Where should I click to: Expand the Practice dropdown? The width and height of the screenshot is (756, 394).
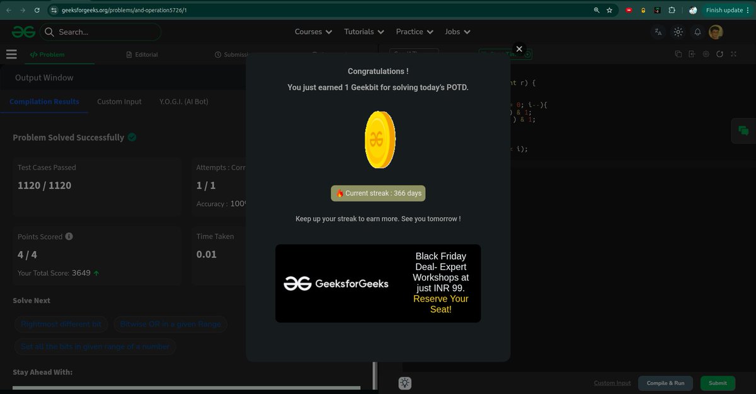pos(414,31)
